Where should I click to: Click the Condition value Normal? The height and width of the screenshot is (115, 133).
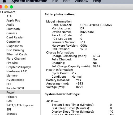[76, 77]
